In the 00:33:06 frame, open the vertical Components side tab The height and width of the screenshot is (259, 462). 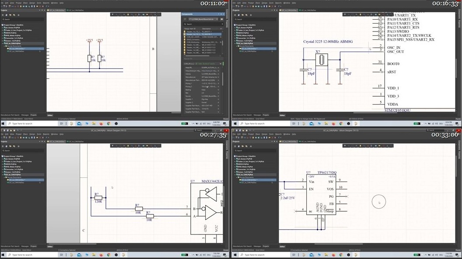(x=460, y=144)
